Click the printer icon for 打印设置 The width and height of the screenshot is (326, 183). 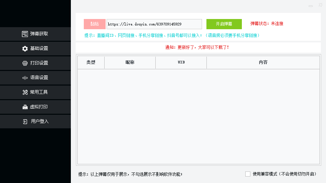tap(25, 63)
